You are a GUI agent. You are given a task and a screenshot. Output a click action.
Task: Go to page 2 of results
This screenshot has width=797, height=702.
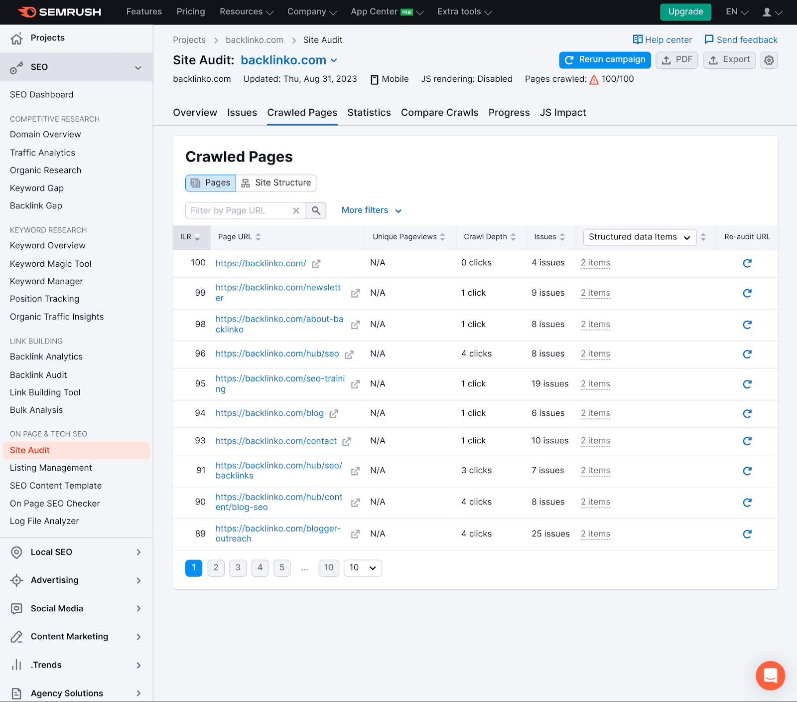pos(216,568)
